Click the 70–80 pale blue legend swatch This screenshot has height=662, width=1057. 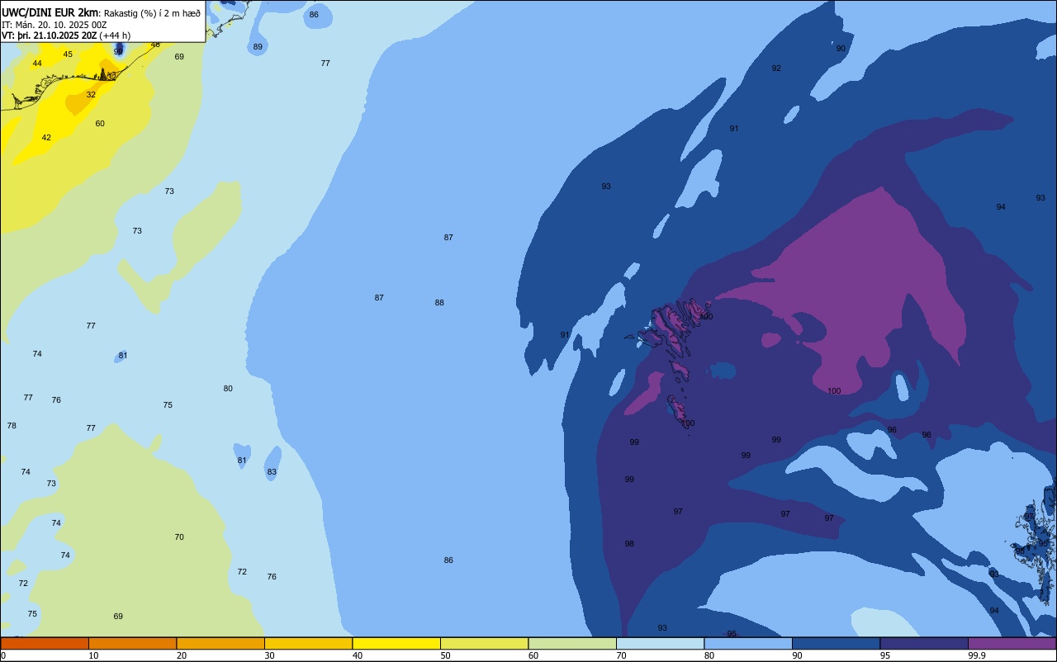660,643
